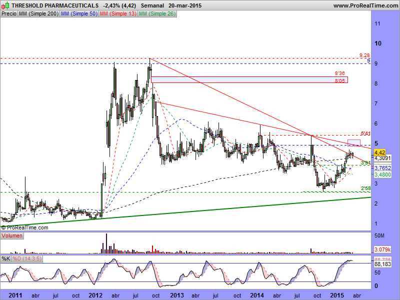The width and height of the screenshot is (400, 300).
Task: Select the Precio legend label
Action: coord(9,14)
